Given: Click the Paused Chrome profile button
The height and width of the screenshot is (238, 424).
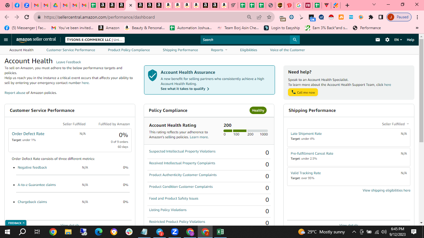Looking at the screenshot, I should pyautogui.click(x=399, y=17).
